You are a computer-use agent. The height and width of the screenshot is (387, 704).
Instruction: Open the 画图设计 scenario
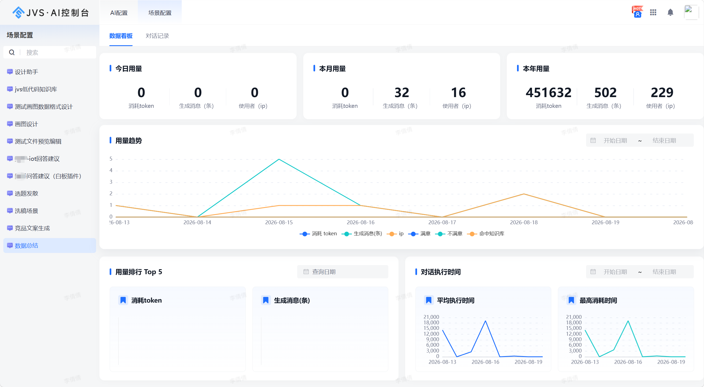[50, 124]
